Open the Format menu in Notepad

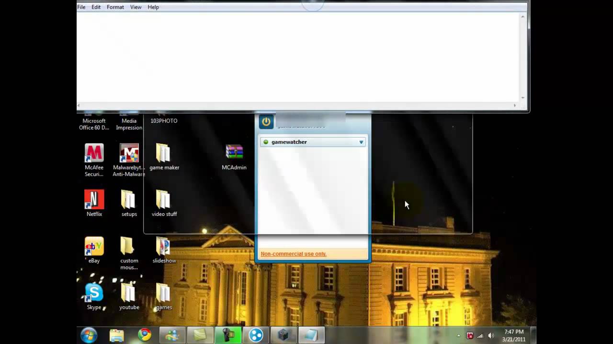click(x=115, y=7)
